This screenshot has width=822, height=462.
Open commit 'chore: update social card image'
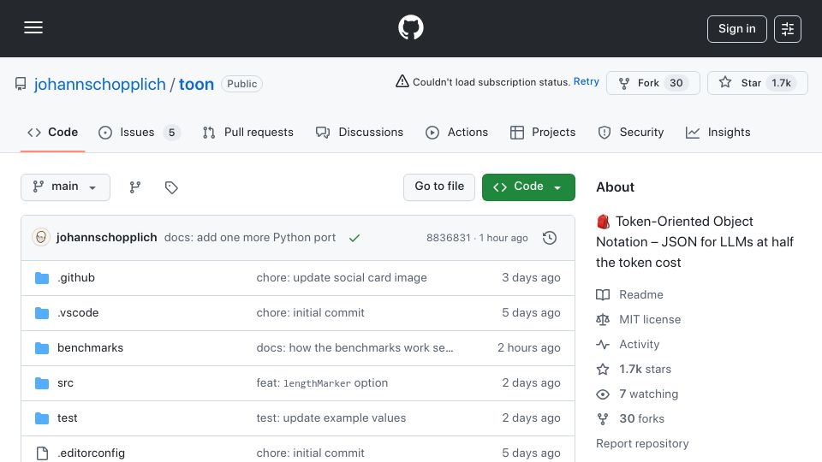coord(342,277)
